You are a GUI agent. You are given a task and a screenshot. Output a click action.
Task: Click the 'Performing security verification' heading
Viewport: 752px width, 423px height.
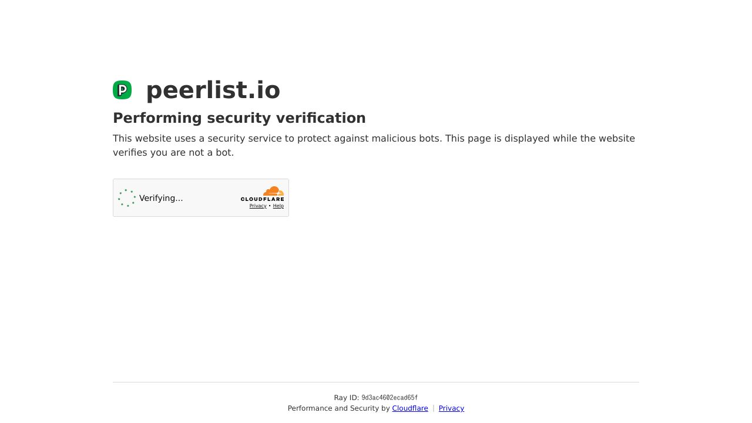[x=239, y=118]
